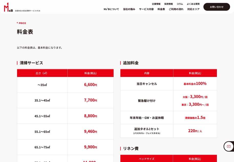Click the 65.1〜75㎡ cell
The width and height of the screenshot is (234, 162).
[42, 147]
